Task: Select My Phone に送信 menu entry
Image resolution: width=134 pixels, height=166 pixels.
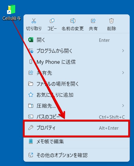Action: [76, 62]
